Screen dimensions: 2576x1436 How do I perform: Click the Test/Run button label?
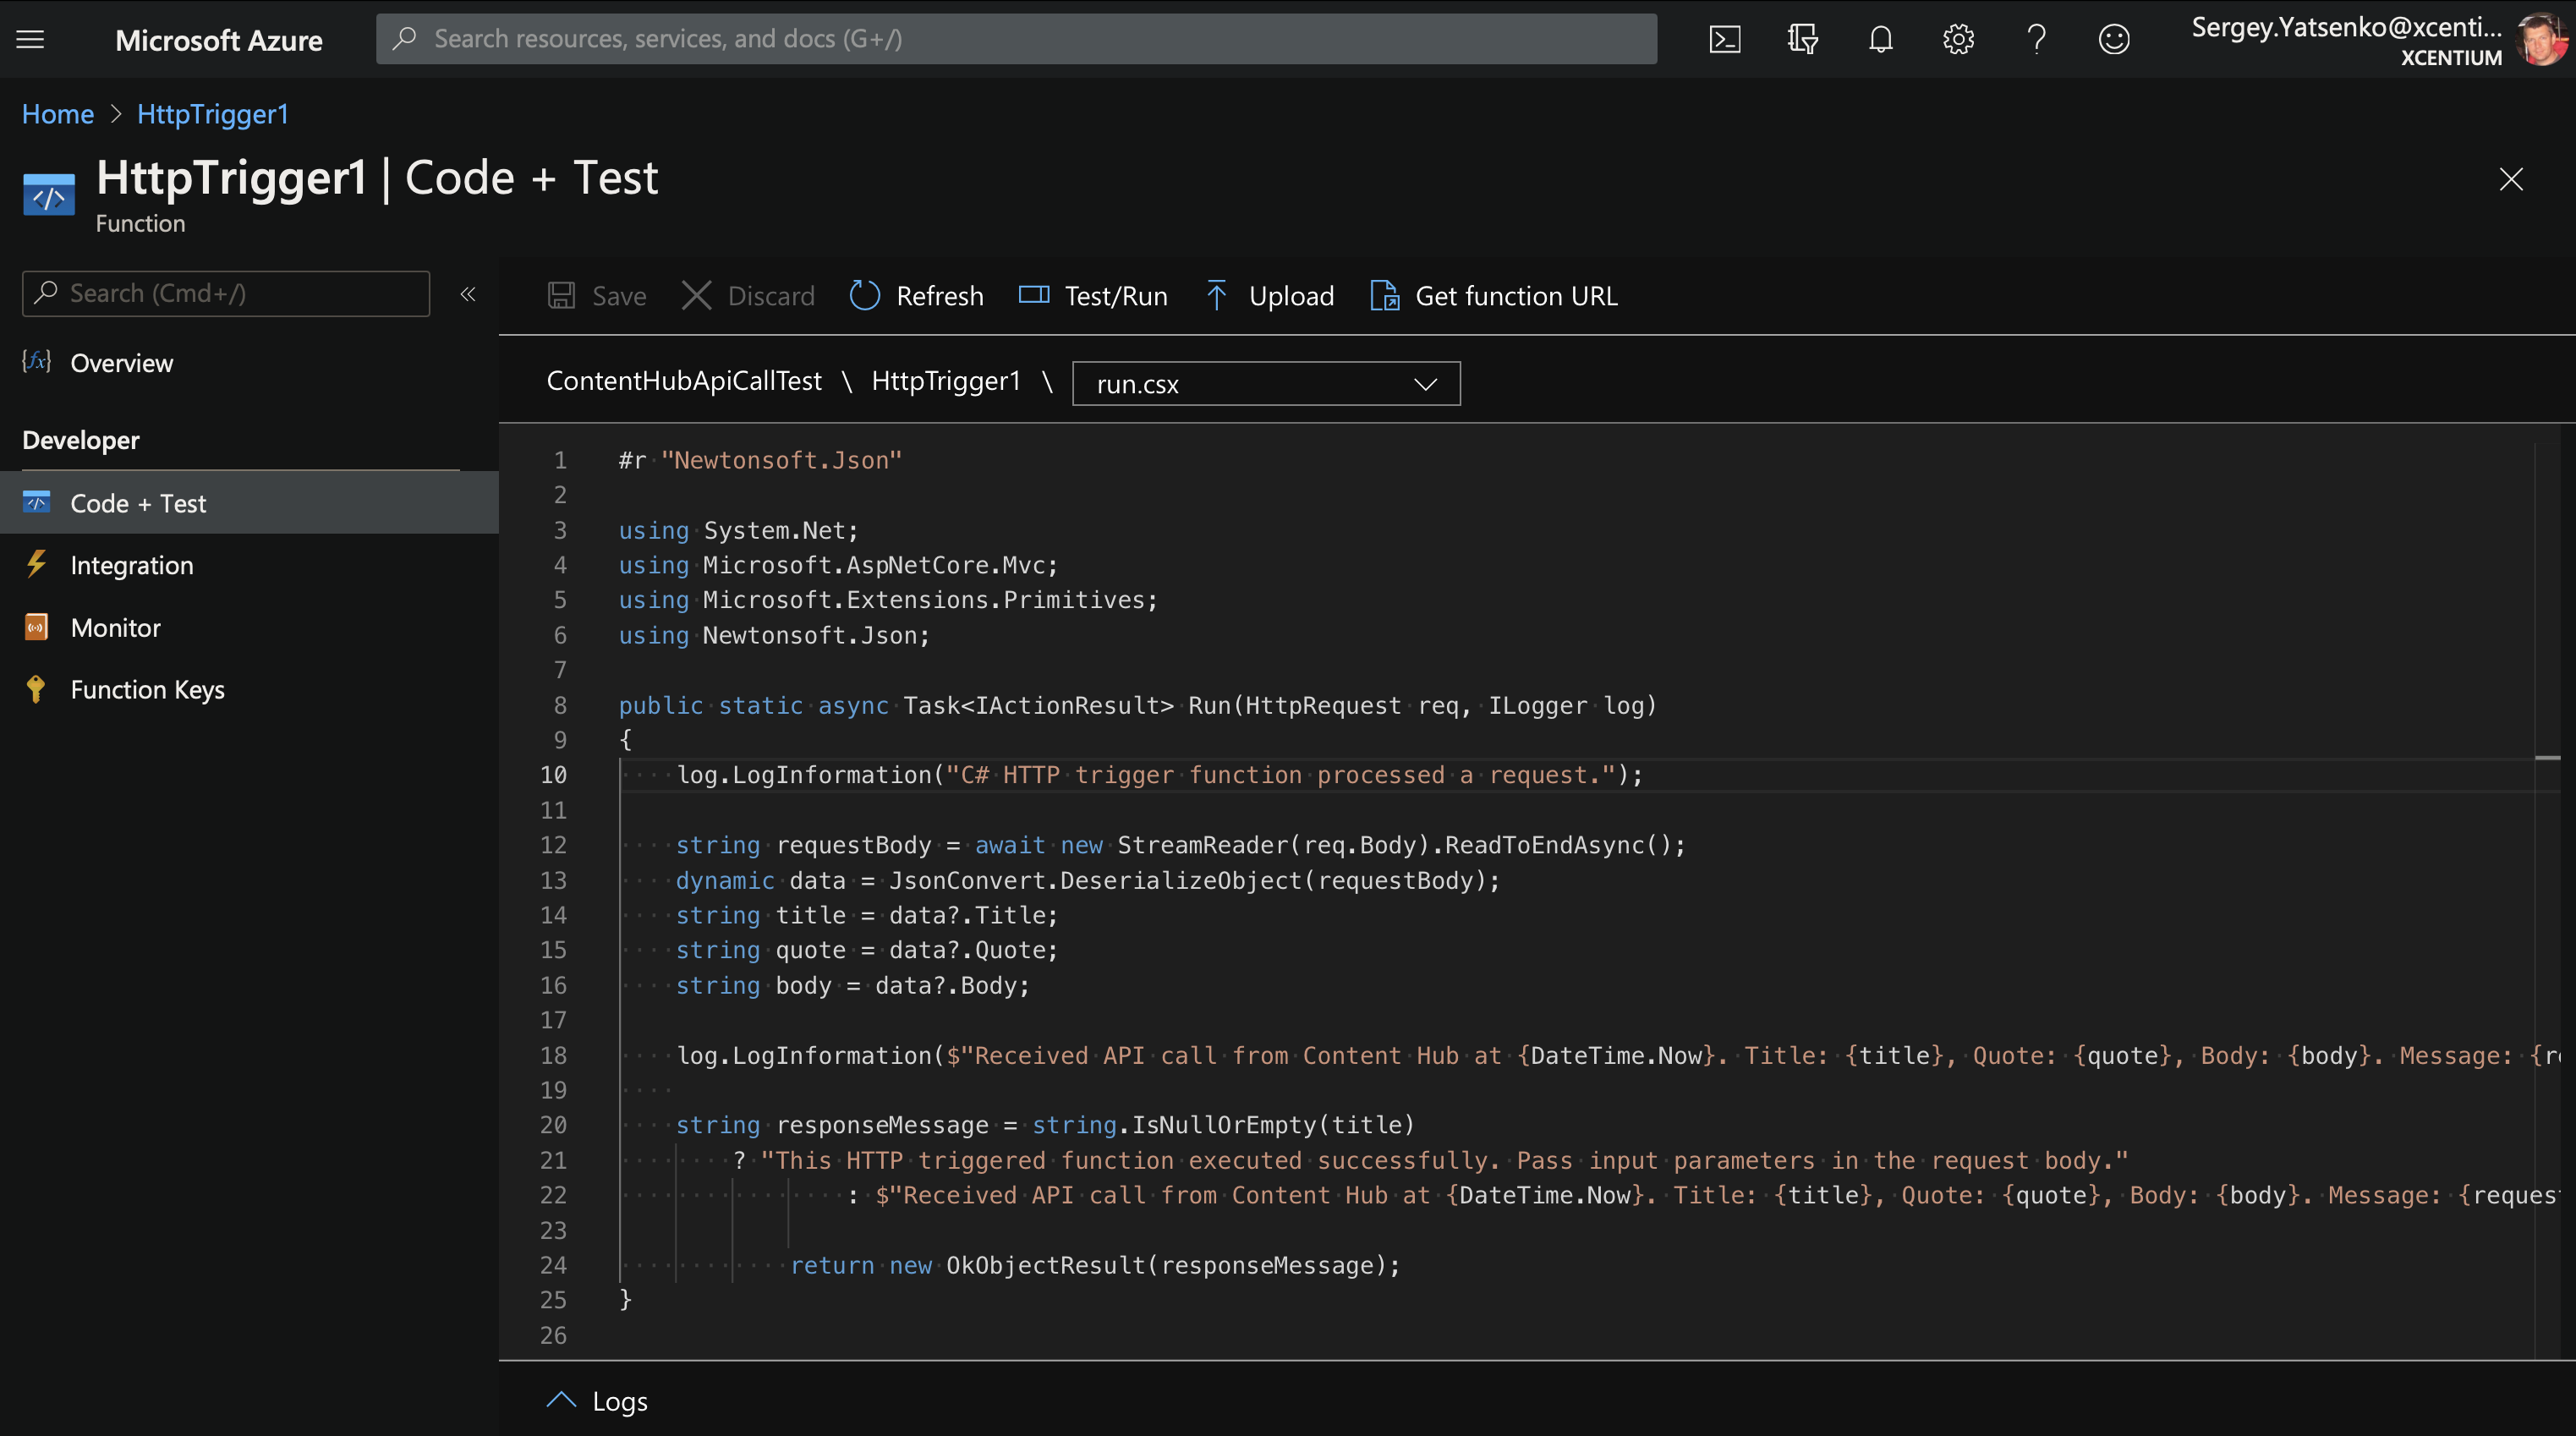click(1116, 296)
